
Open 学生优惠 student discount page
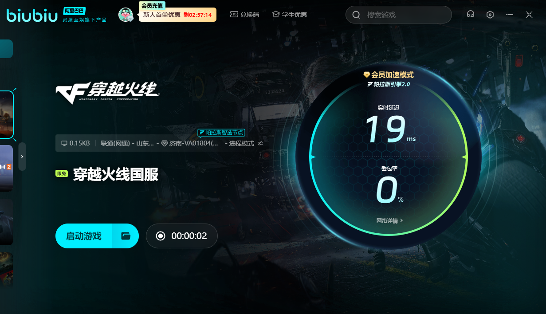tap(289, 15)
